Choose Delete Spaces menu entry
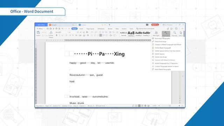The image size is (224, 126). click(160, 54)
